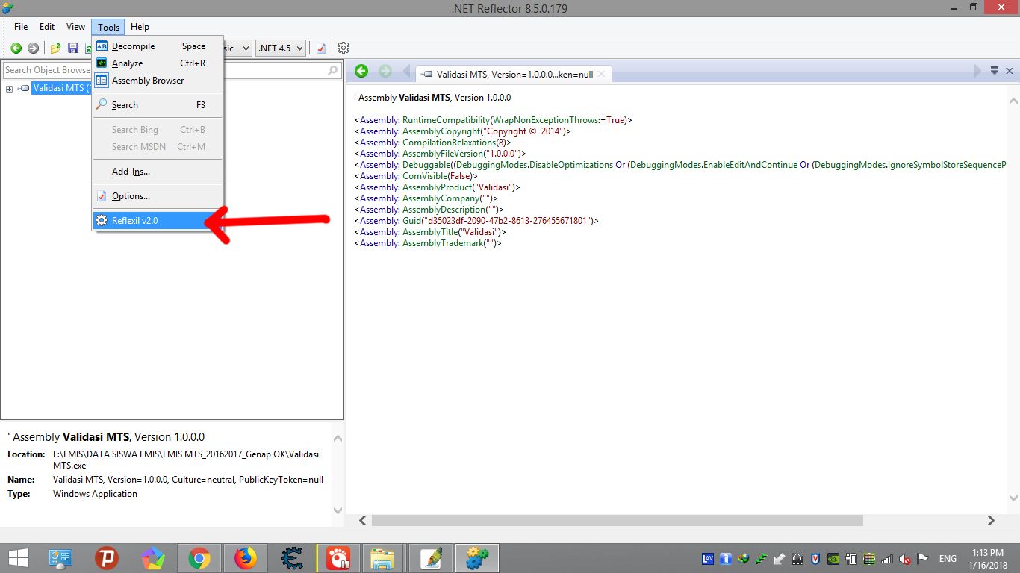Screen dimensions: 1020x573
Task: Click the Open assembly folder icon
Action: tap(56, 48)
